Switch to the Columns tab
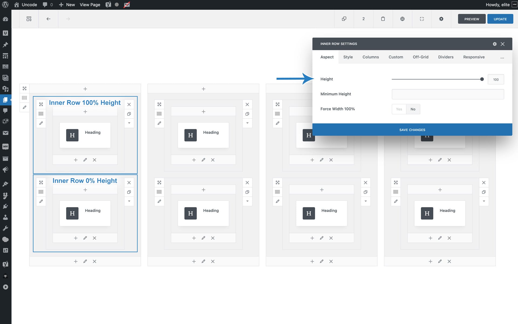Screen dimensions: 518x324 (370, 57)
